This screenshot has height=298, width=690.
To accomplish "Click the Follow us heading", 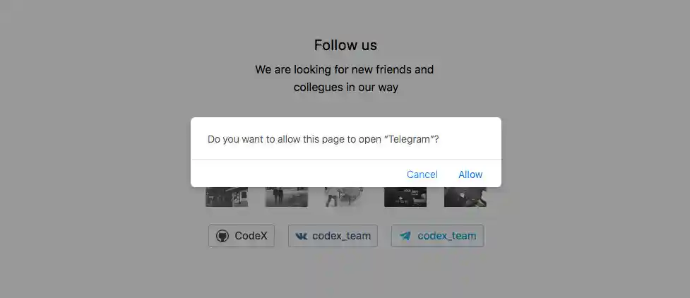I will coord(345,45).
